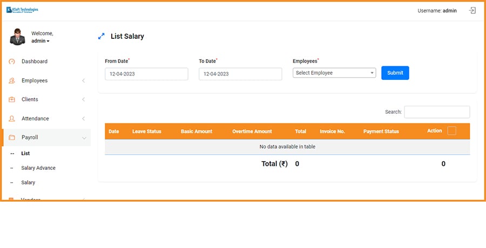Click the From Date input field
Screen dimensions: 486x248
146,74
